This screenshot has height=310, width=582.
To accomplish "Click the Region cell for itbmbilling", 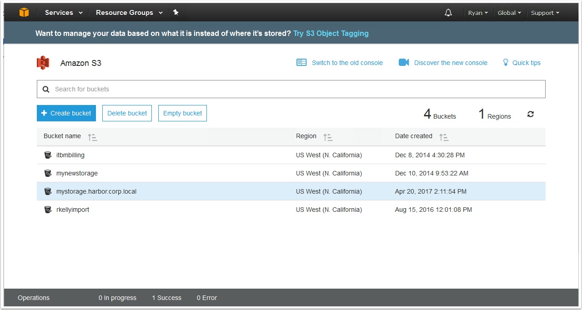I will click(x=329, y=155).
